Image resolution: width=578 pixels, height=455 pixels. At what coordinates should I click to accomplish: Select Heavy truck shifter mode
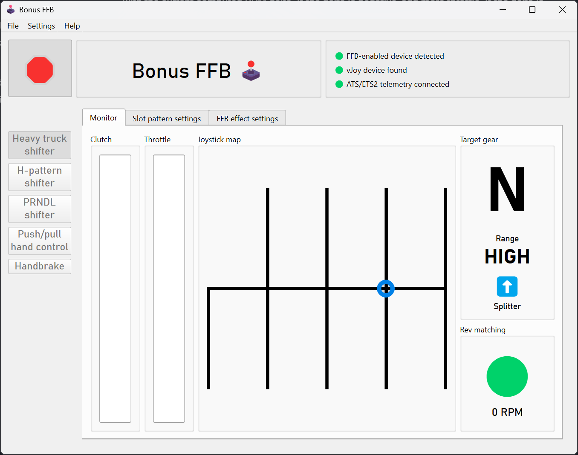(x=40, y=145)
